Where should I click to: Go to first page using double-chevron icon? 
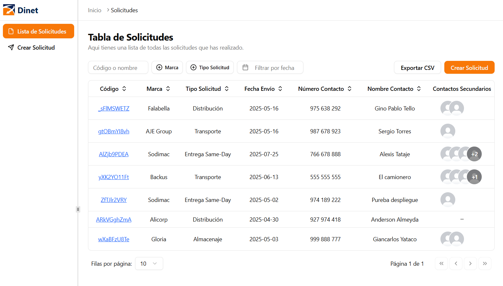441,263
